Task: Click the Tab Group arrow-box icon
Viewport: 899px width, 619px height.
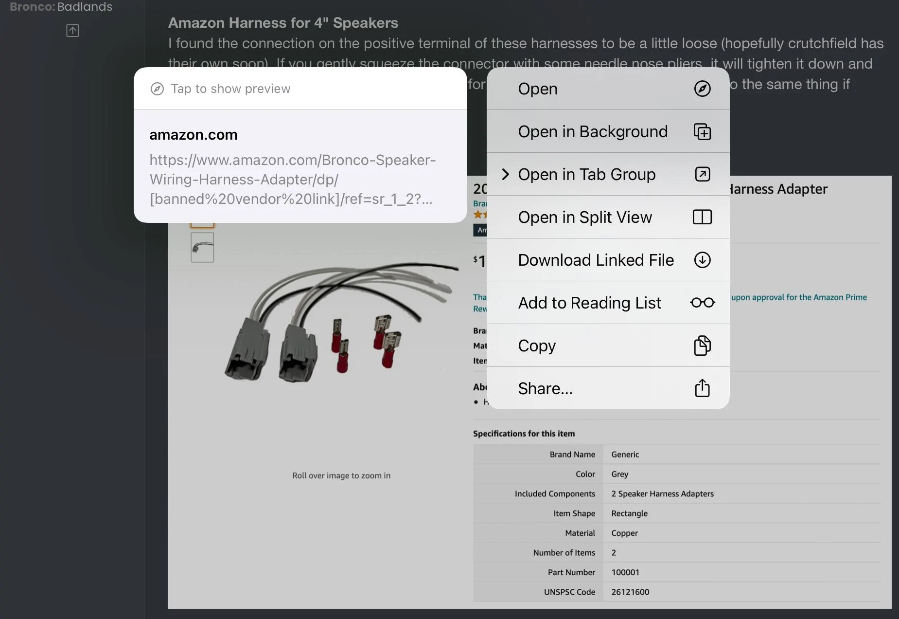Action: pos(702,174)
